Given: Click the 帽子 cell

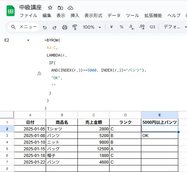Looking at the screenshot, I should point(62,156).
